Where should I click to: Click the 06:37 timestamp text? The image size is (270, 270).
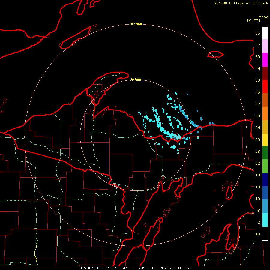pos(184,268)
